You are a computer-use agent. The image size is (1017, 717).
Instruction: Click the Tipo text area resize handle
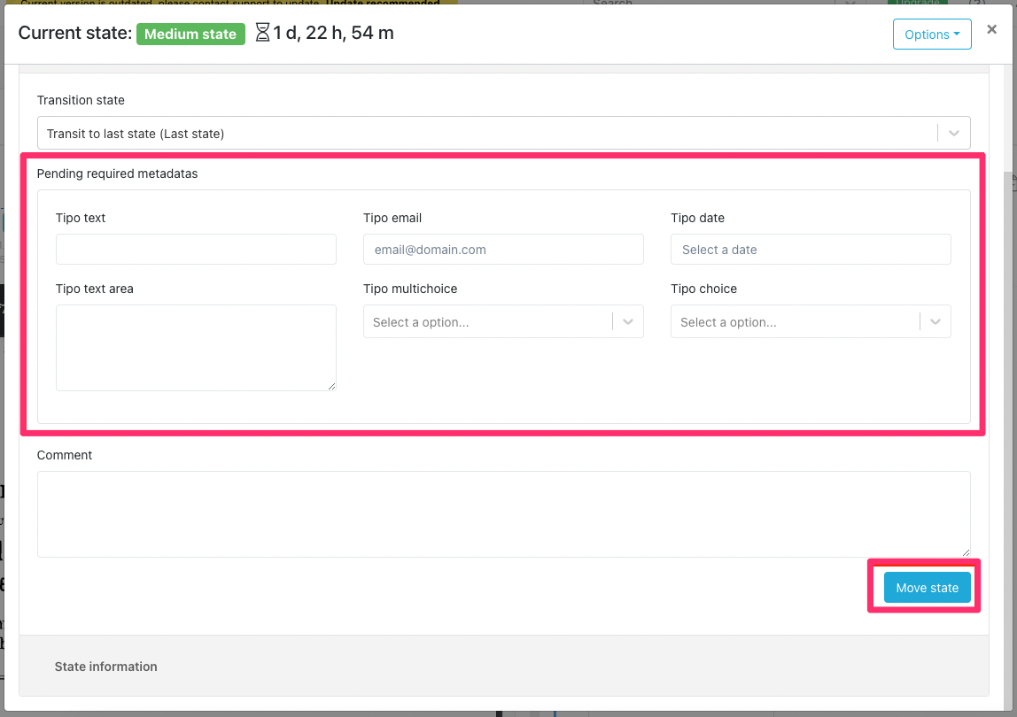pos(332,386)
